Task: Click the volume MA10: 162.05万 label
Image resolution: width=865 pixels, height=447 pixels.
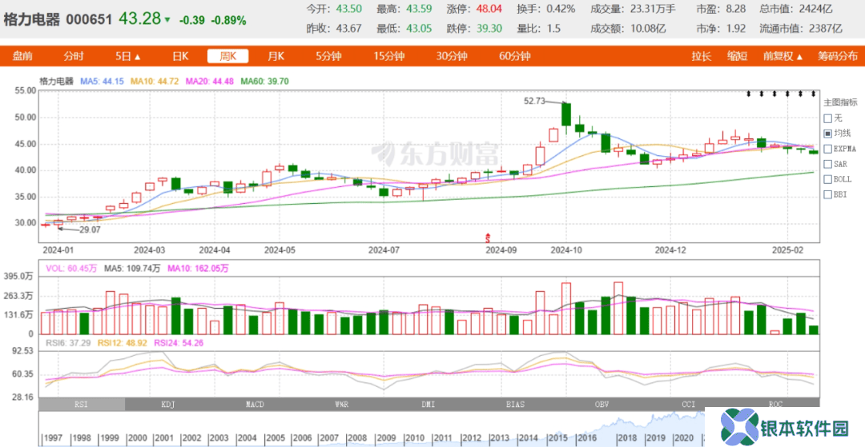Action: [x=198, y=269]
